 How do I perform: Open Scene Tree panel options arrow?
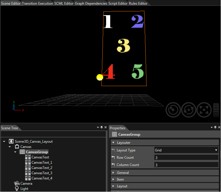tap(98, 128)
